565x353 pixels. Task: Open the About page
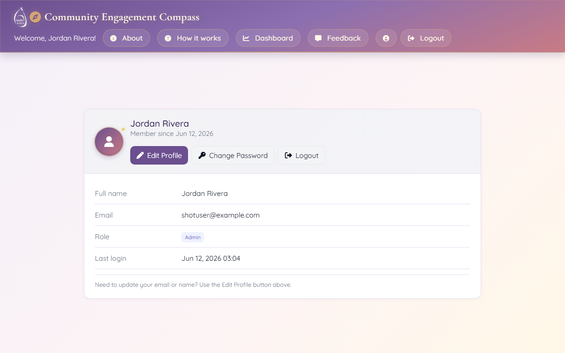coord(126,38)
